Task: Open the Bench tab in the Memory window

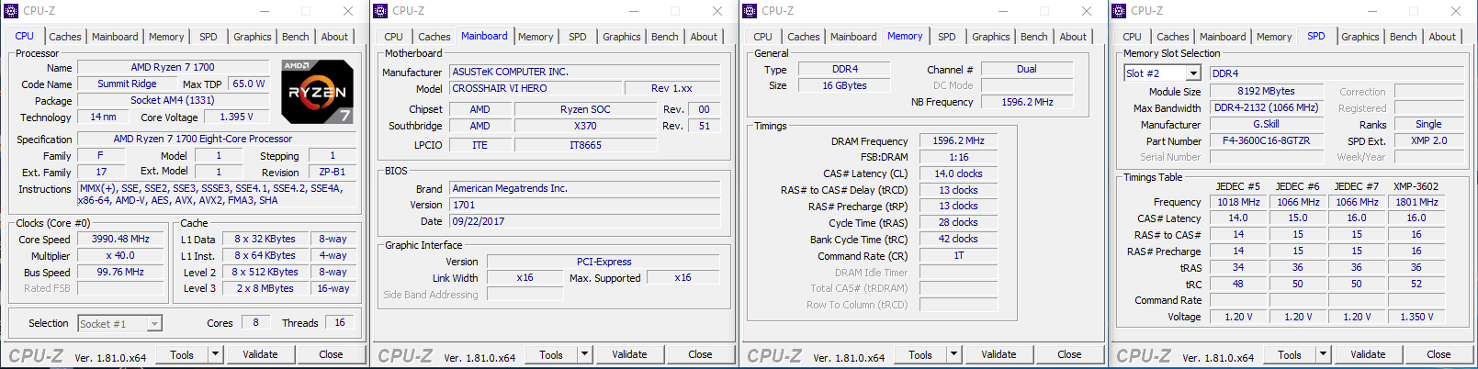Action: 1034,37
